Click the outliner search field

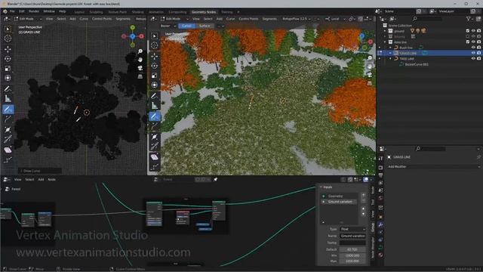(x=428, y=19)
